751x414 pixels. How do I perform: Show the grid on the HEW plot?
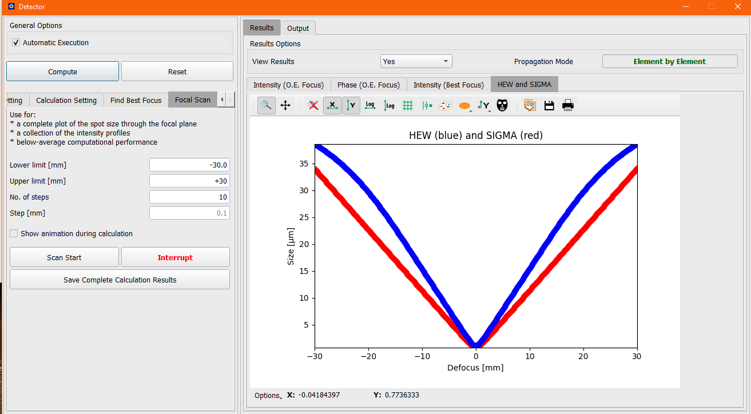[x=408, y=105]
